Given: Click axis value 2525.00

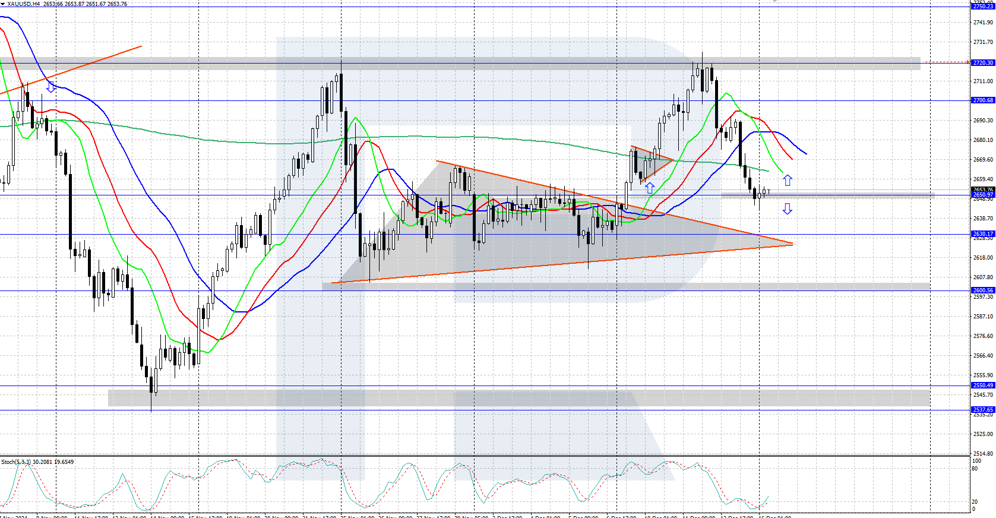Looking at the screenshot, I should 983,434.
